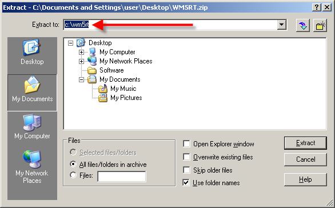
Task: Select All files/folders in archive radio button
Action: pyautogui.click(x=73, y=164)
